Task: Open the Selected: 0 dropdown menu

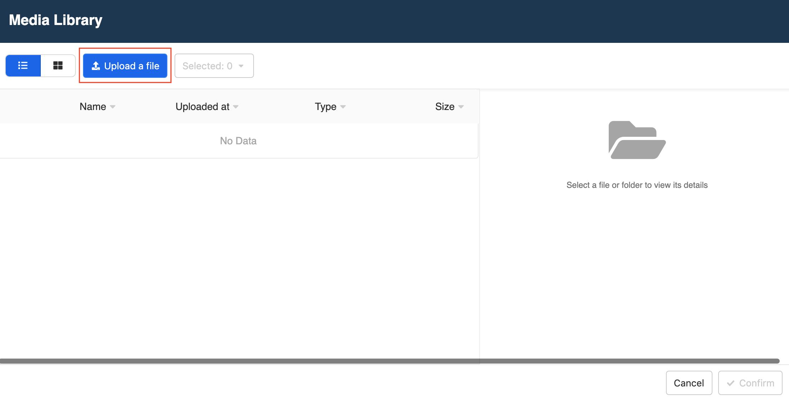Action: 214,66
